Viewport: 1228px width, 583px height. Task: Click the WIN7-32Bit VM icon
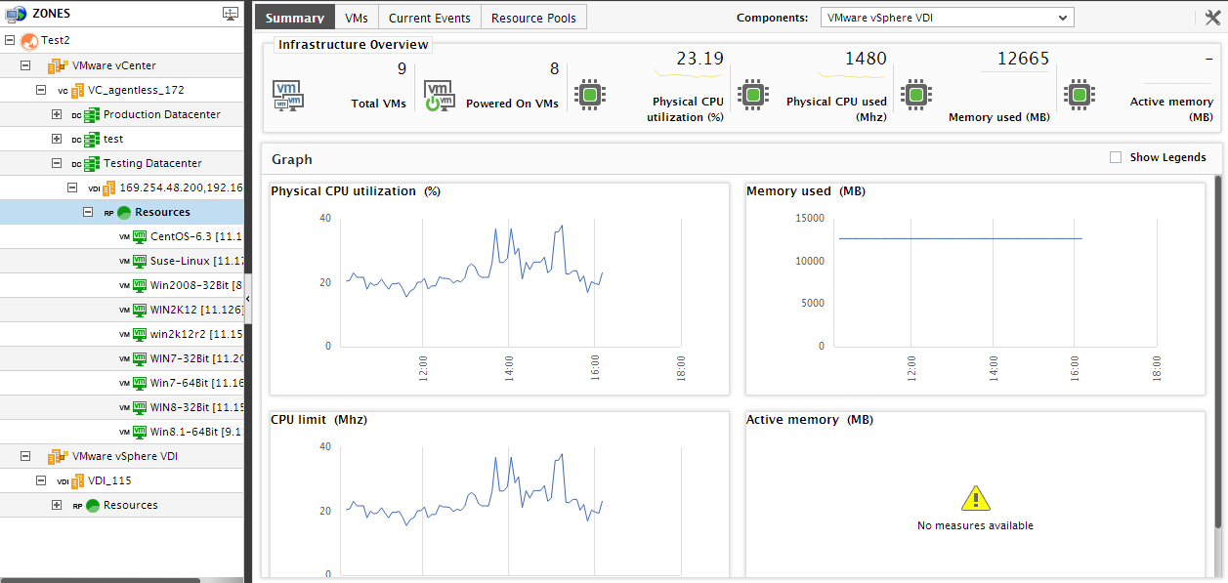pos(139,358)
